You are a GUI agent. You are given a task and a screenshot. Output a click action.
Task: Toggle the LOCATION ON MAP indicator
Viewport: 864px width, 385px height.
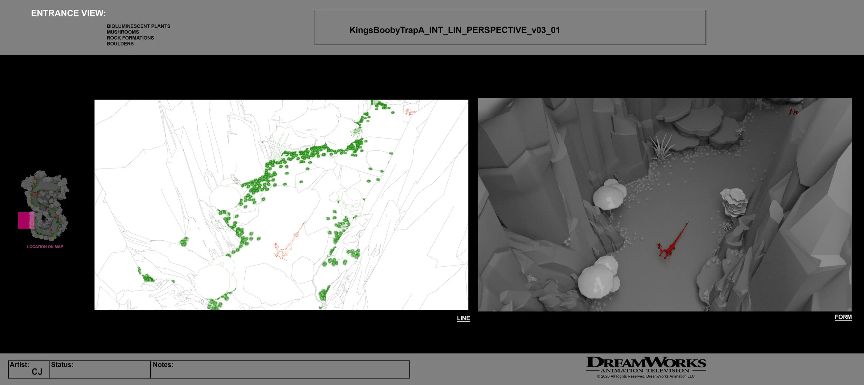[x=45, y=246]
